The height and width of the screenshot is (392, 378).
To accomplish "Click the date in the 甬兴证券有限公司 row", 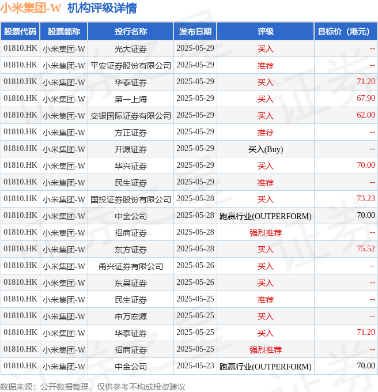I will pyautogui.click(x=195, y=265).
